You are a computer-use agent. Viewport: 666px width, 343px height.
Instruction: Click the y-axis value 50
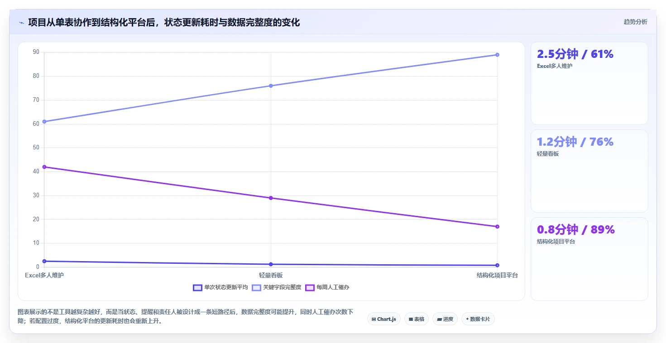point(36,148)
